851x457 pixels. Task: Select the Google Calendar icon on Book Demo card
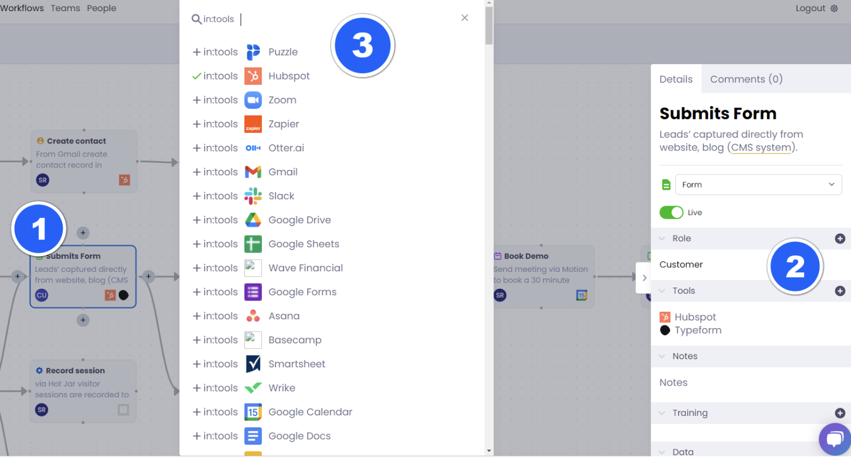pyautogui.click(x=581, y=295)
